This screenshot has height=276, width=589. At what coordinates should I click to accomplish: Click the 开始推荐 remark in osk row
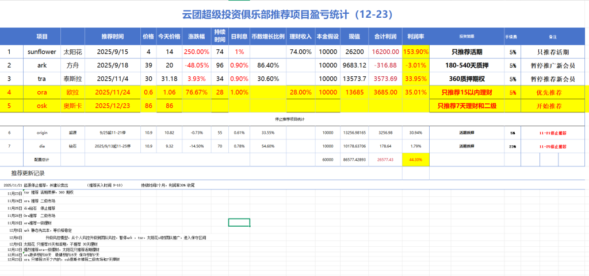pyautogui.click(x=548, y=106)
